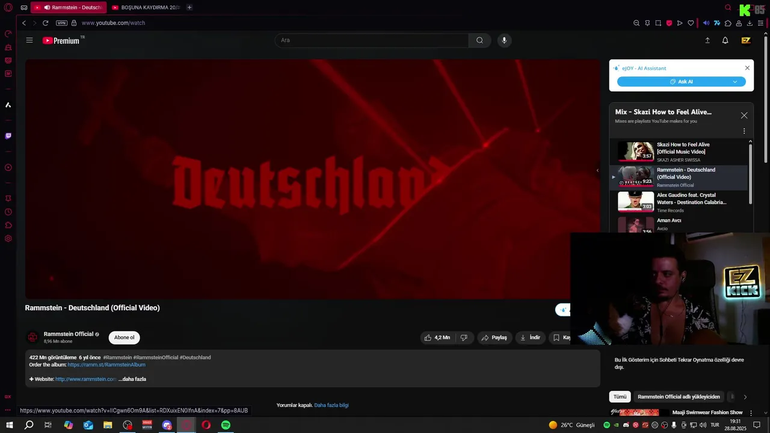Viewport: 770px width, 433px height.
Task: Open Windows Start menu
Action: [9, 425]
